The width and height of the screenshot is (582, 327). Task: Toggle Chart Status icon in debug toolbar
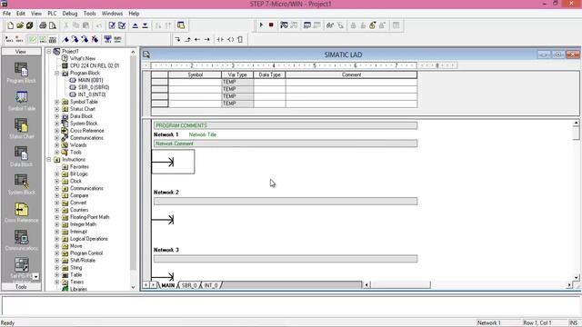click(x=307, y=25)
